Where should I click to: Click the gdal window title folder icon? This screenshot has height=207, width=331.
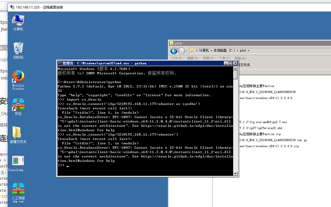point(172,43)
